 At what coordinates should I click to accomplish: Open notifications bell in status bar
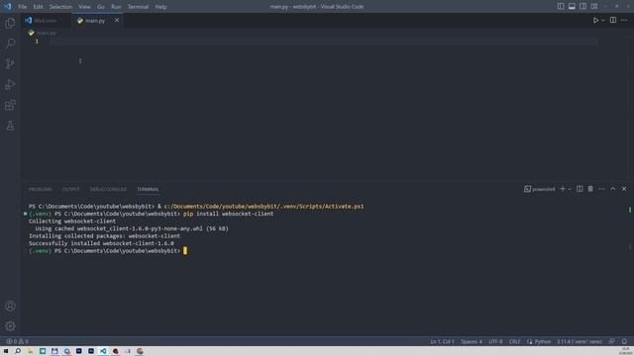tap(624, 341)
